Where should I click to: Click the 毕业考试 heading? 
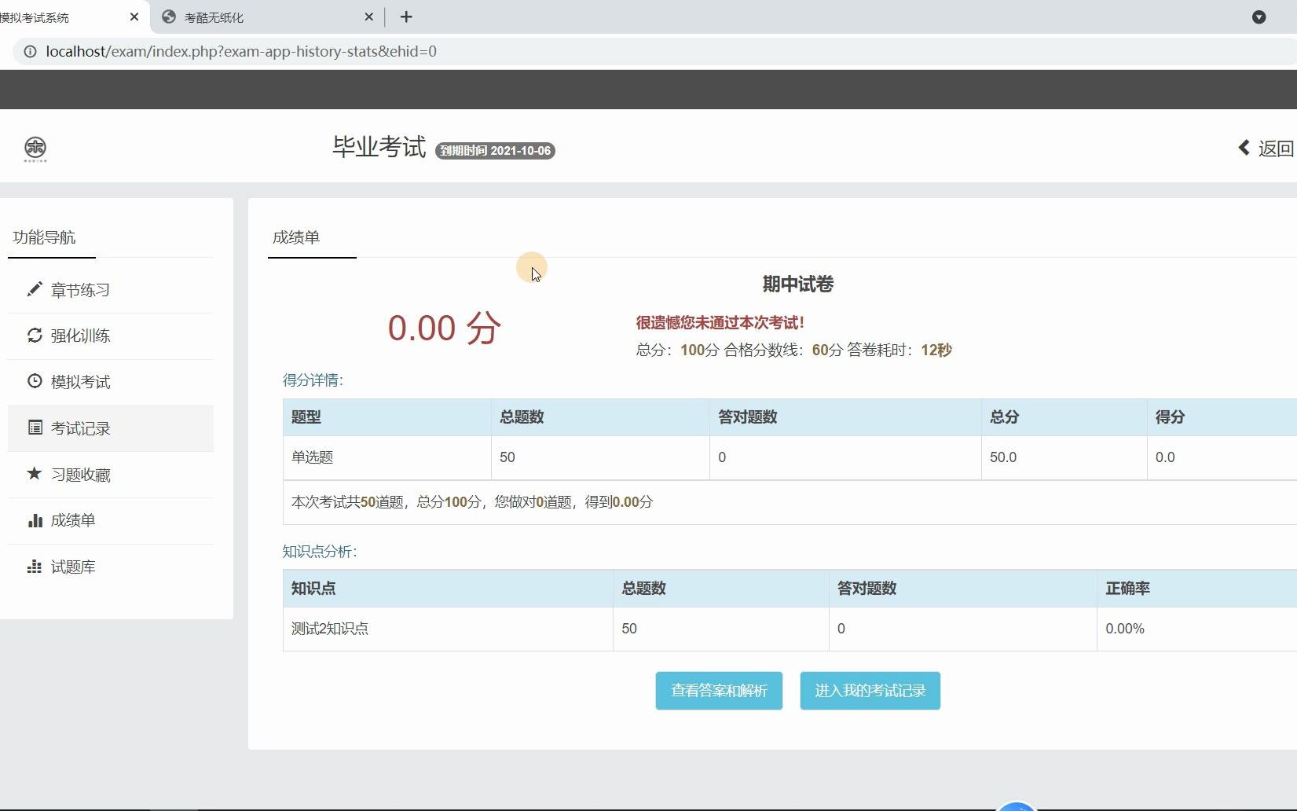[x=379, y=147]
